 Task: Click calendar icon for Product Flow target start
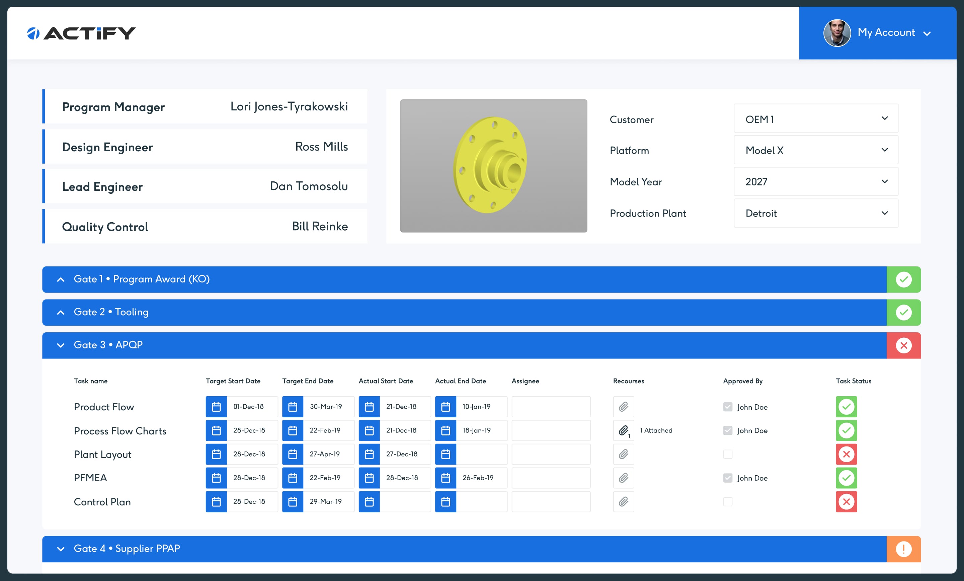tap(216, 407)
